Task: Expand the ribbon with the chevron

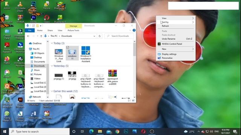Action: click(x=130, y=30)
